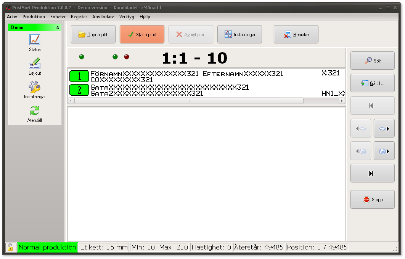Click the Layout icon in sidebar
Viewport: 405px width, 259px height.
pyautogui.click(x=35, y=63)
